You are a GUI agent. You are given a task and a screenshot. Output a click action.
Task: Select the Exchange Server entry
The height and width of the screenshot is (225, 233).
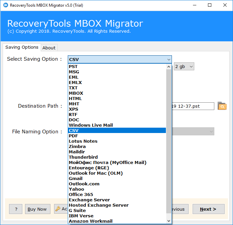tap(117, 200)
